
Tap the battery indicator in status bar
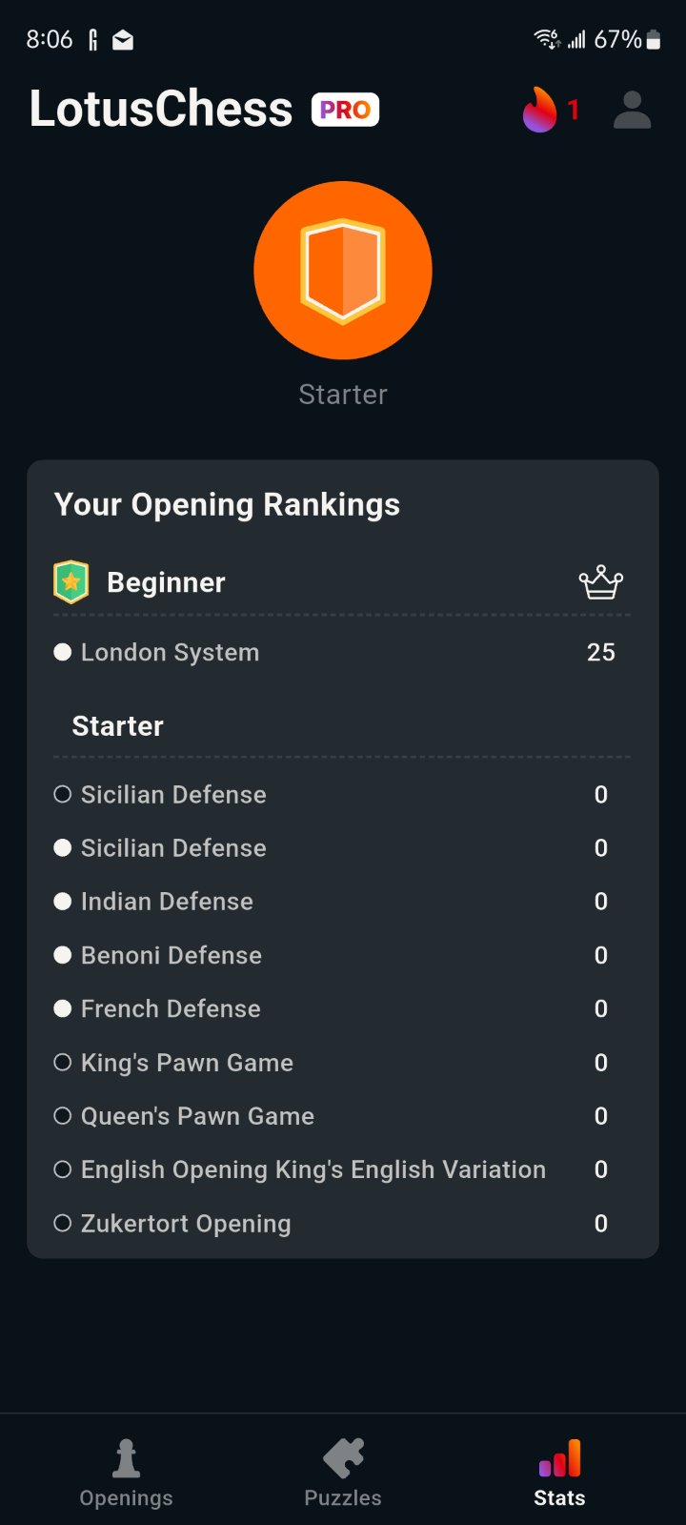click(x=653, y=40)
